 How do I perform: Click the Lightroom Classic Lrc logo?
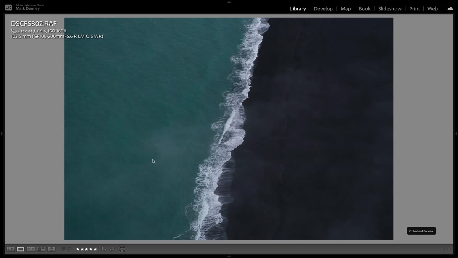pos(8,7)
